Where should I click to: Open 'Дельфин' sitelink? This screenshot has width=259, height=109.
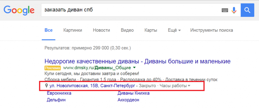(56, 100)
